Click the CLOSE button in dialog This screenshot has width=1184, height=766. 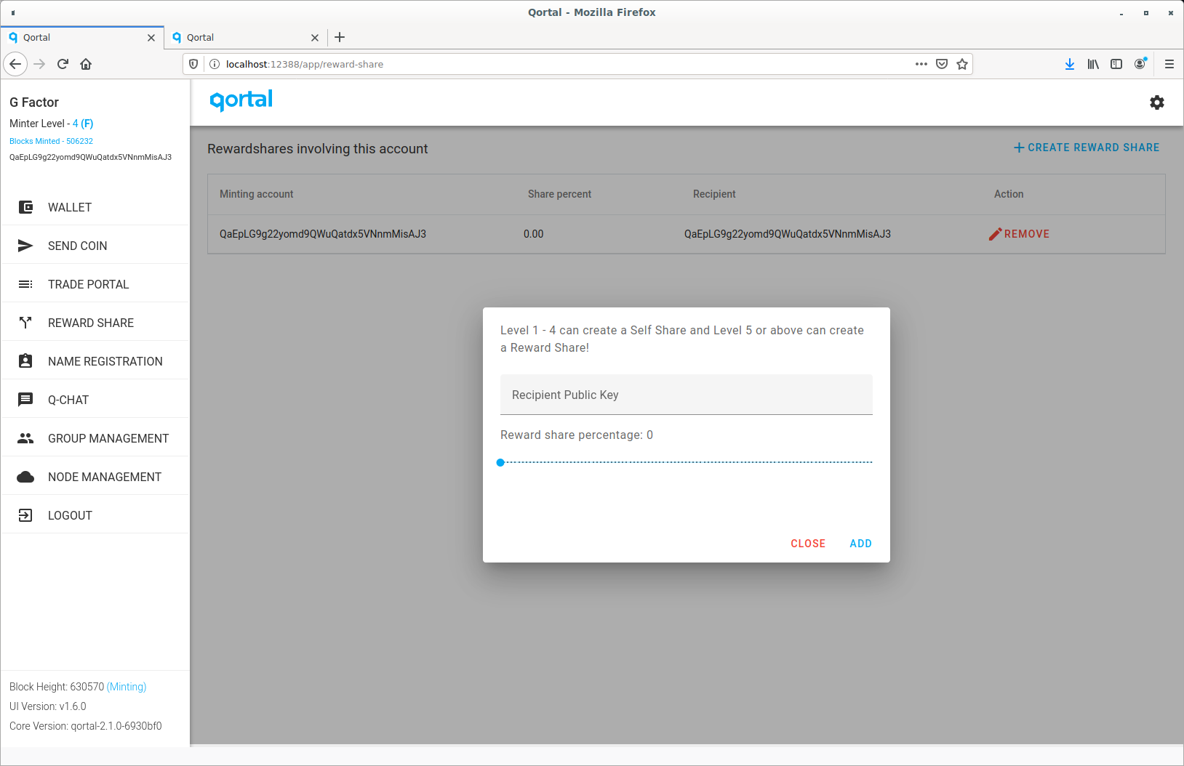808,544
